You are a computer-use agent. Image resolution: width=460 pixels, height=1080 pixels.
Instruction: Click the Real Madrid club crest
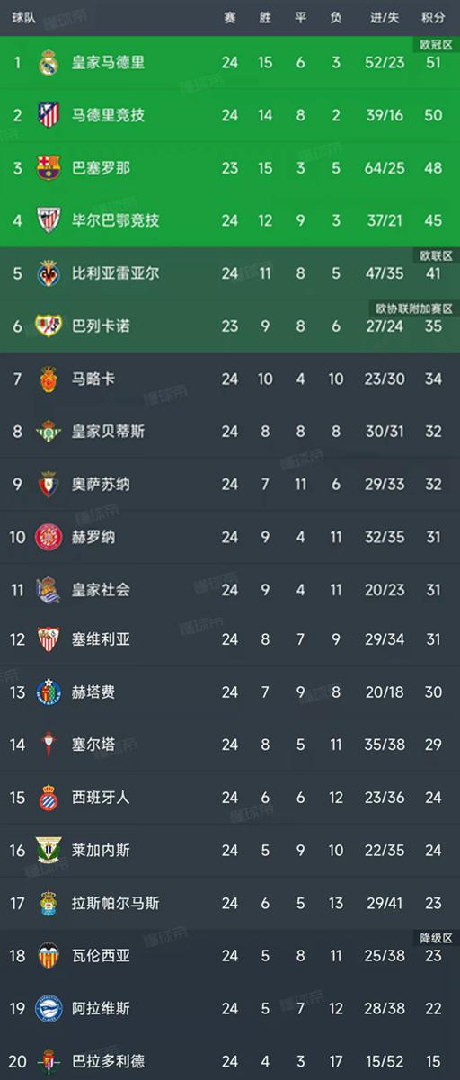coord(48,63)
